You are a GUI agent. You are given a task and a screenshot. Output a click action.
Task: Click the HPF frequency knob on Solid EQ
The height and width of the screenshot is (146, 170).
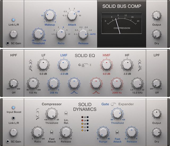click(x=14, y=84)
